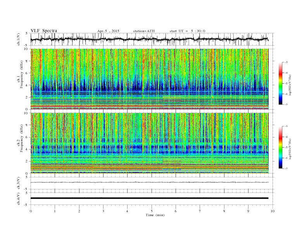
Task: Click the "Time (min)" axis title
Action: coord(155,215)
